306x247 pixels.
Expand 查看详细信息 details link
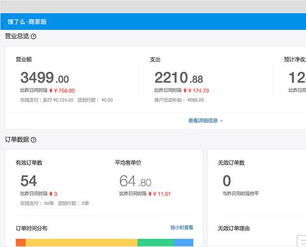[x=205, y=121]
